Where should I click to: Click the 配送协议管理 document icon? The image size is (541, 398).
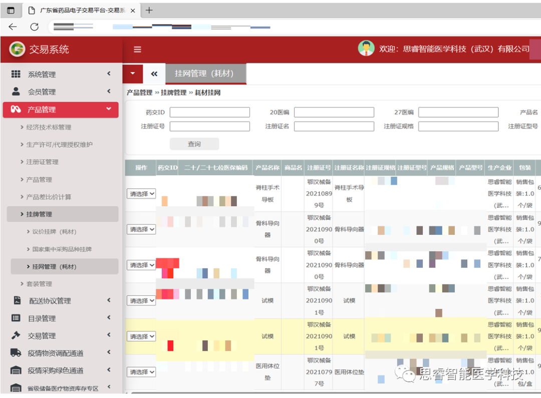(x=17, y=300)
